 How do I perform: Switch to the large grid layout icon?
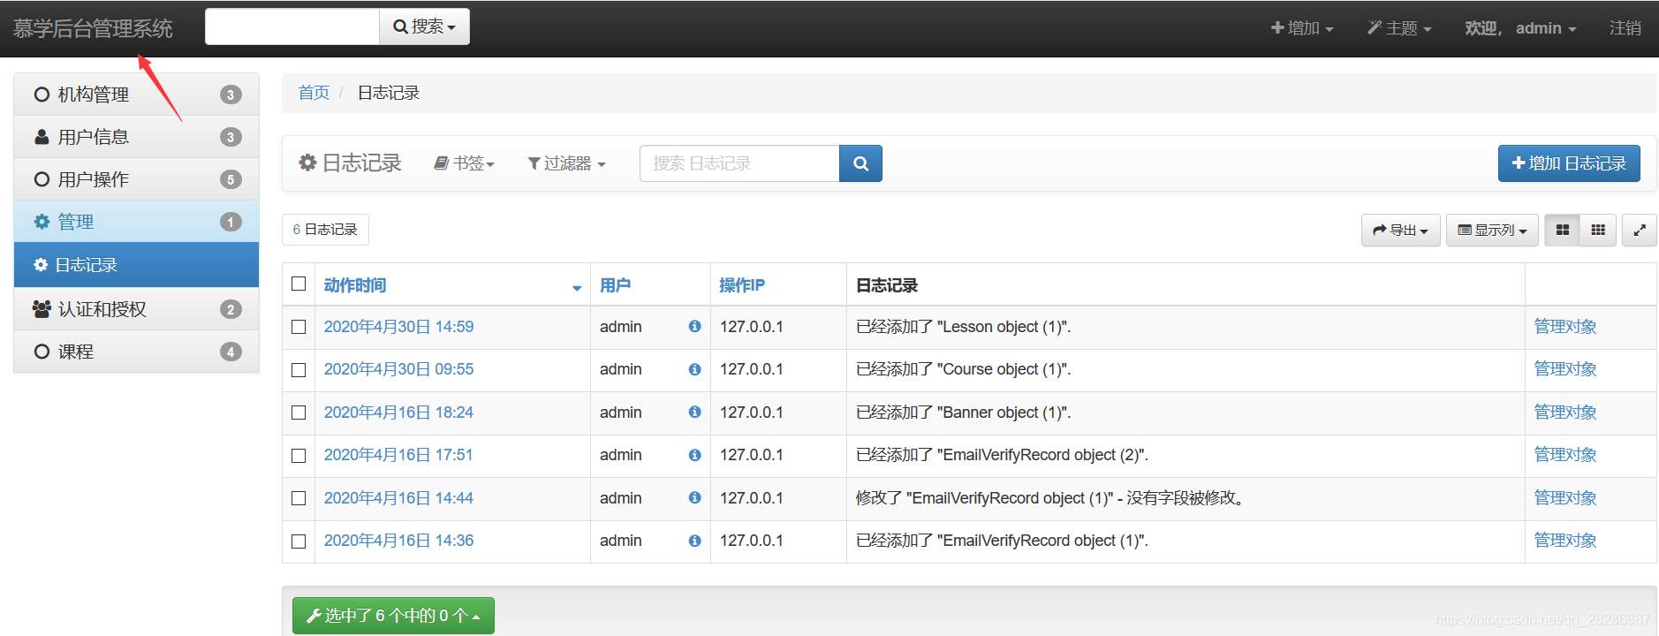pos(1562,230)
